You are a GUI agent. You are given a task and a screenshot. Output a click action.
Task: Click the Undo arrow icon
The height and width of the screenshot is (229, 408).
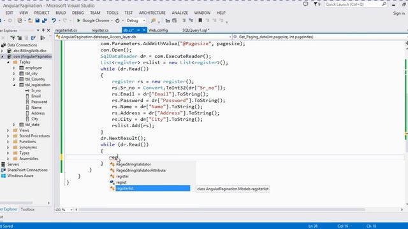click(54, 20)
